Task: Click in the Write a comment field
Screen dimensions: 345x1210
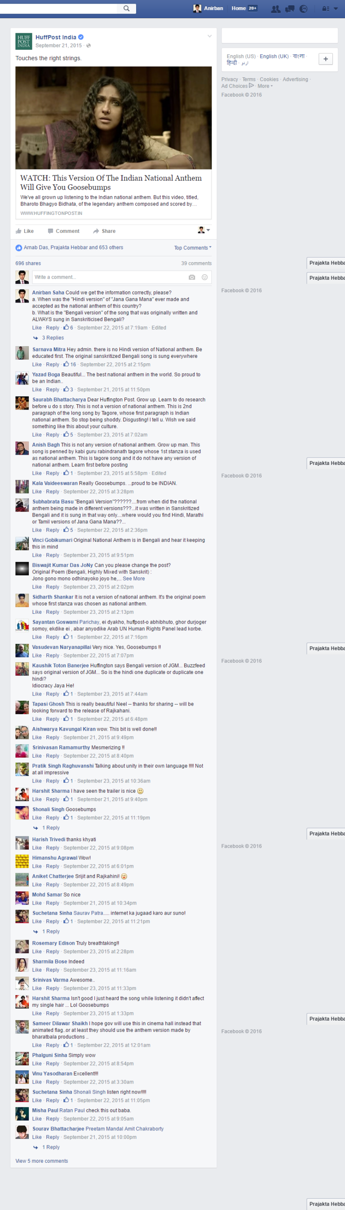Action: 109,277
